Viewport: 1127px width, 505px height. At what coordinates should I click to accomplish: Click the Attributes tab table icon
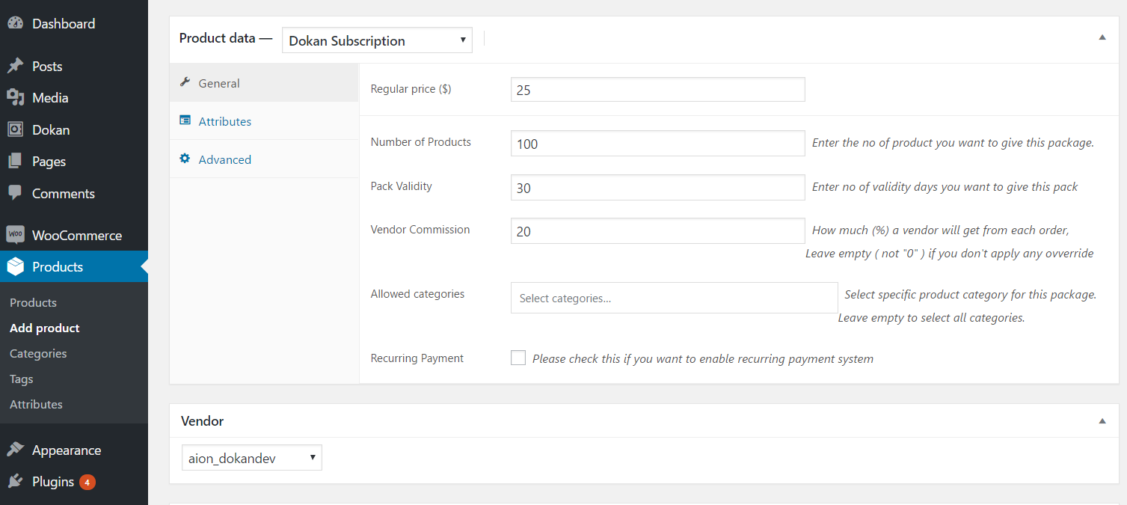(185, 120)
